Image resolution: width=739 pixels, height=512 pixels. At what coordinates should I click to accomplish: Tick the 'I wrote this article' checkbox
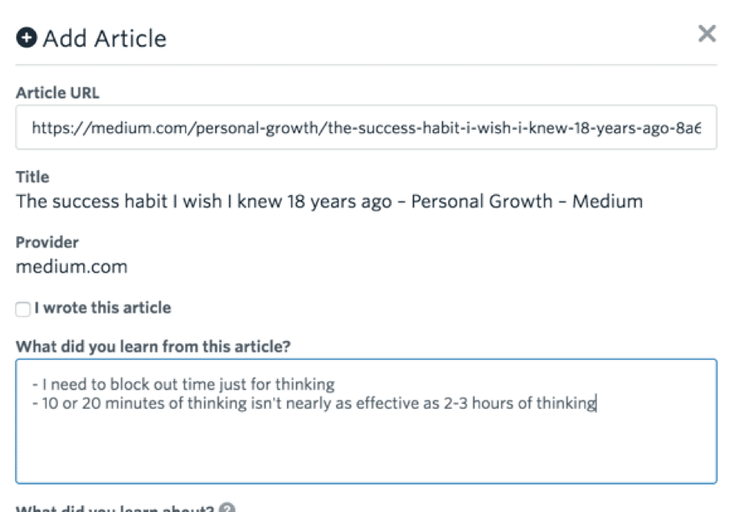(x=23, y=310)
